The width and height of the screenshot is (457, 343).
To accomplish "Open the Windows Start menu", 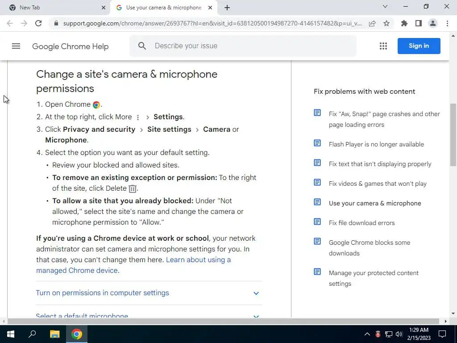I will click(x=11, y=334).
